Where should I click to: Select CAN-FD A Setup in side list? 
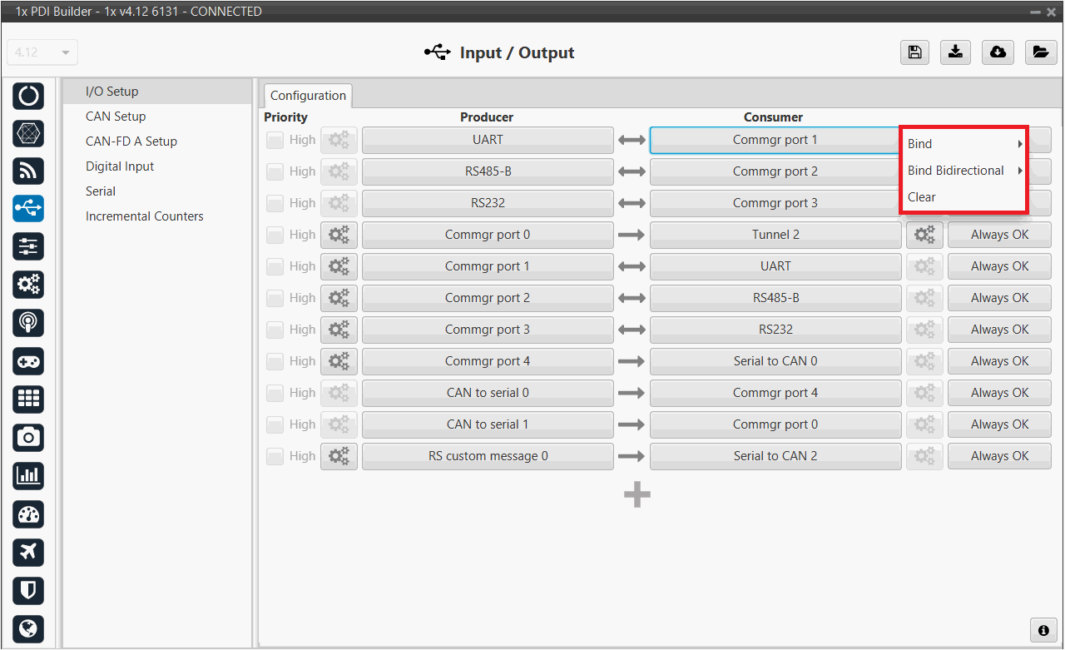131,141
